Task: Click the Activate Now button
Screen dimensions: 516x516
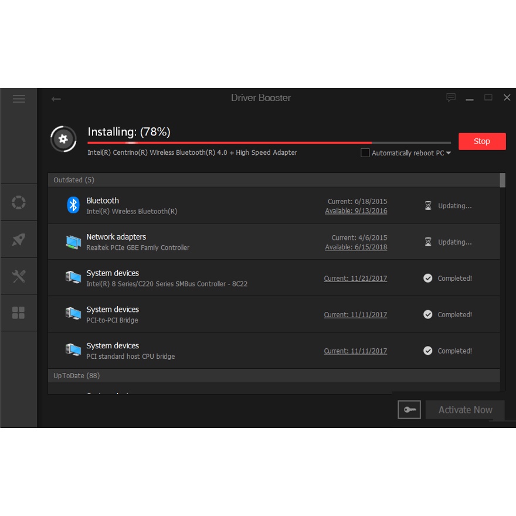Action: (x=465, y=409)
